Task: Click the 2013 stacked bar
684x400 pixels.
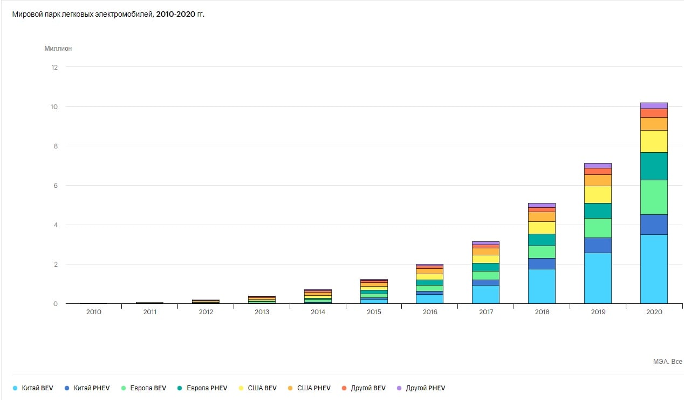Action: click(261, 300)
